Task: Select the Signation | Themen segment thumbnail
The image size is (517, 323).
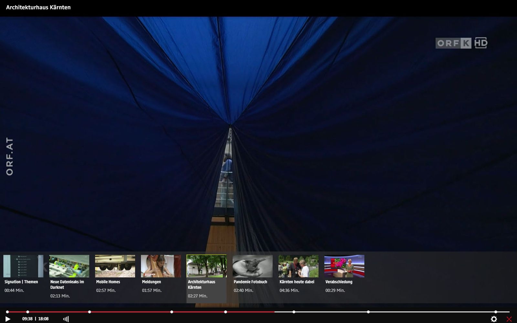Action: click(x=23, y=266)
